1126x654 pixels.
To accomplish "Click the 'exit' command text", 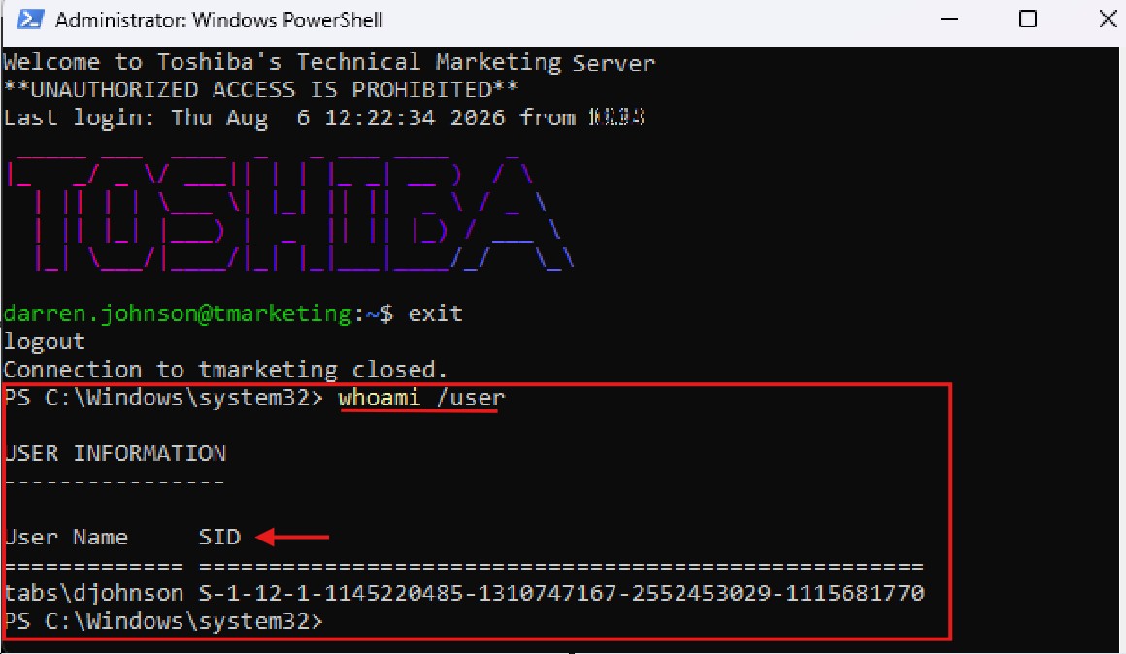I will coord(435,313).
